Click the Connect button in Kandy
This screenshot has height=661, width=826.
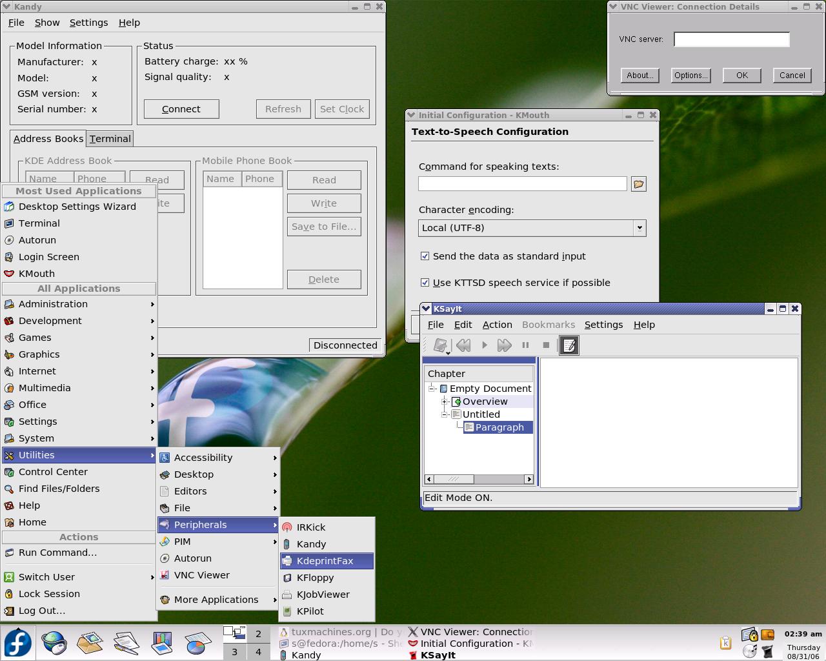click(181, 109)
